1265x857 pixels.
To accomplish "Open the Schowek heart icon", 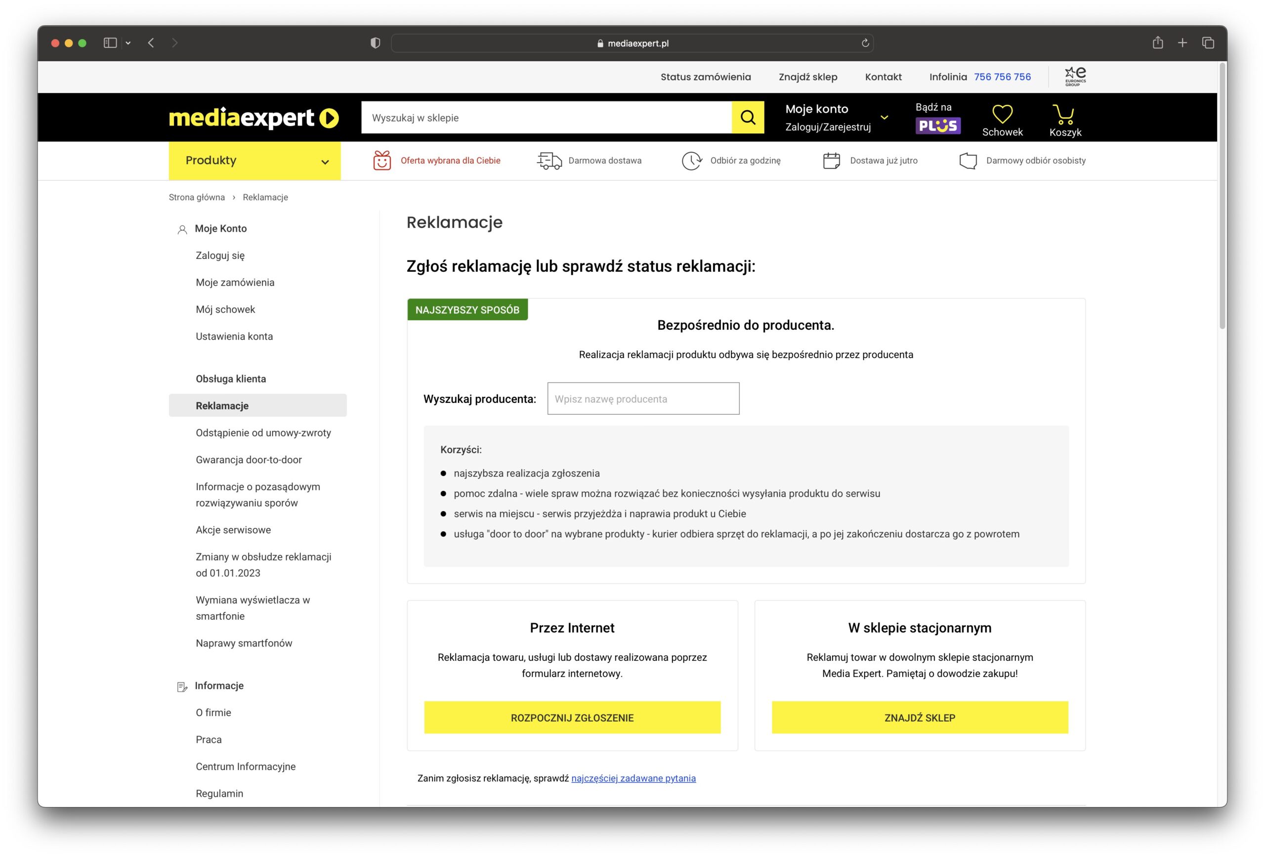I will pos(1002,114).
